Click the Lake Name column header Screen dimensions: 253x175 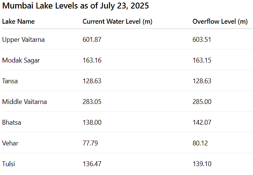coord(18,21)
